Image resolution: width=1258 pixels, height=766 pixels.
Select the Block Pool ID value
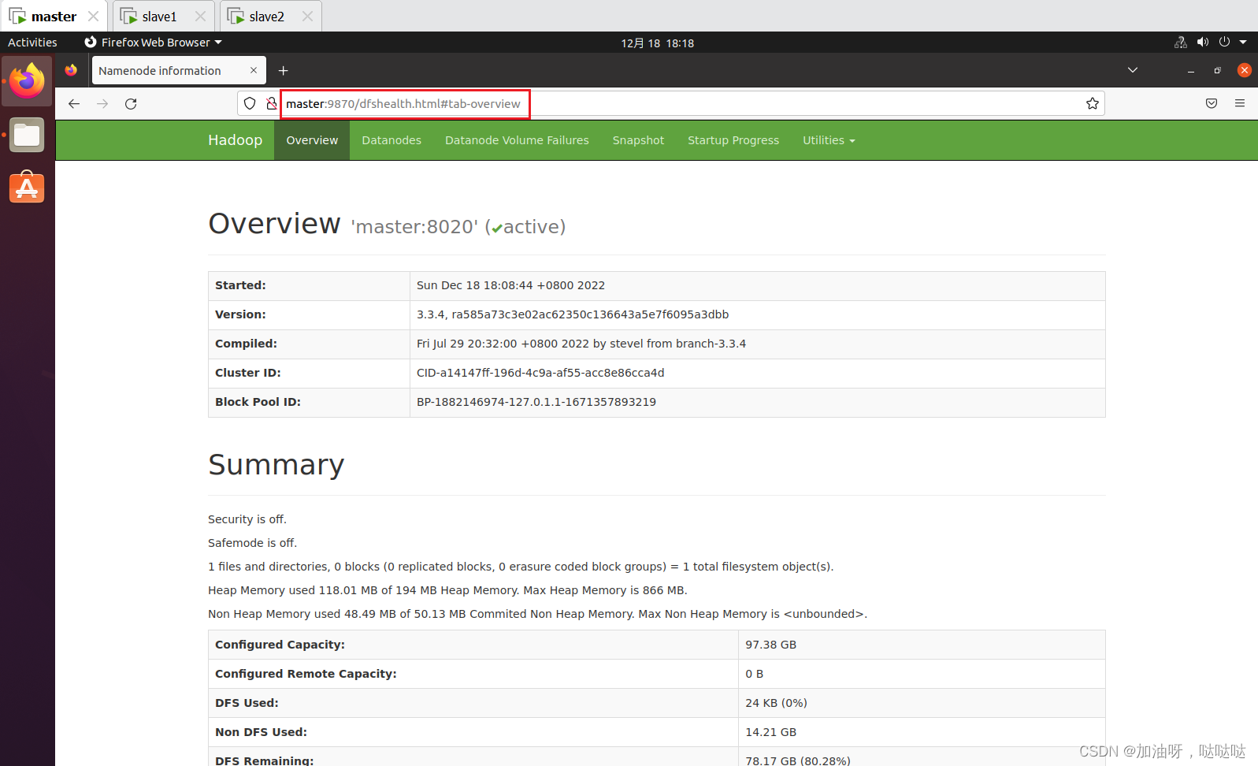536,402
